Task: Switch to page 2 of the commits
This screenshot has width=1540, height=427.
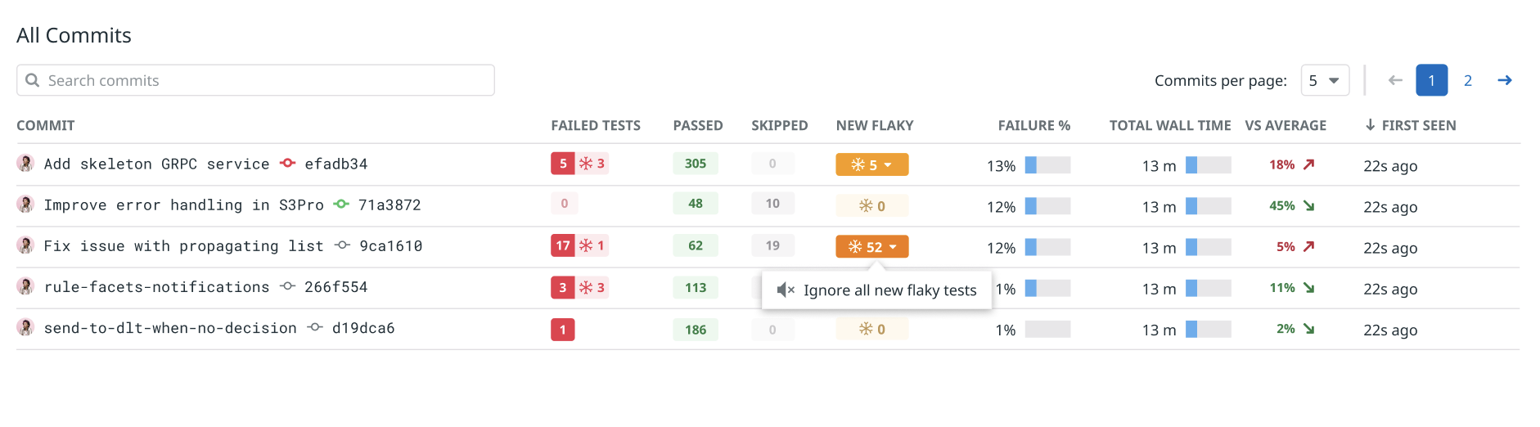Action: pos(1468,80)
